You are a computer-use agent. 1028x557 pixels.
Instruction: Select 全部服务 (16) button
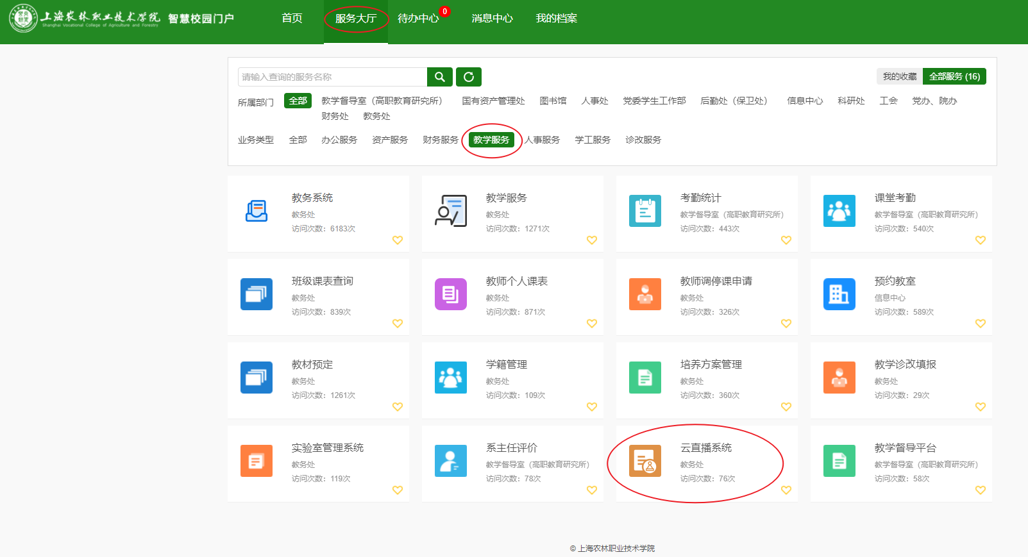pyautogui.click(x=954, y=76)
